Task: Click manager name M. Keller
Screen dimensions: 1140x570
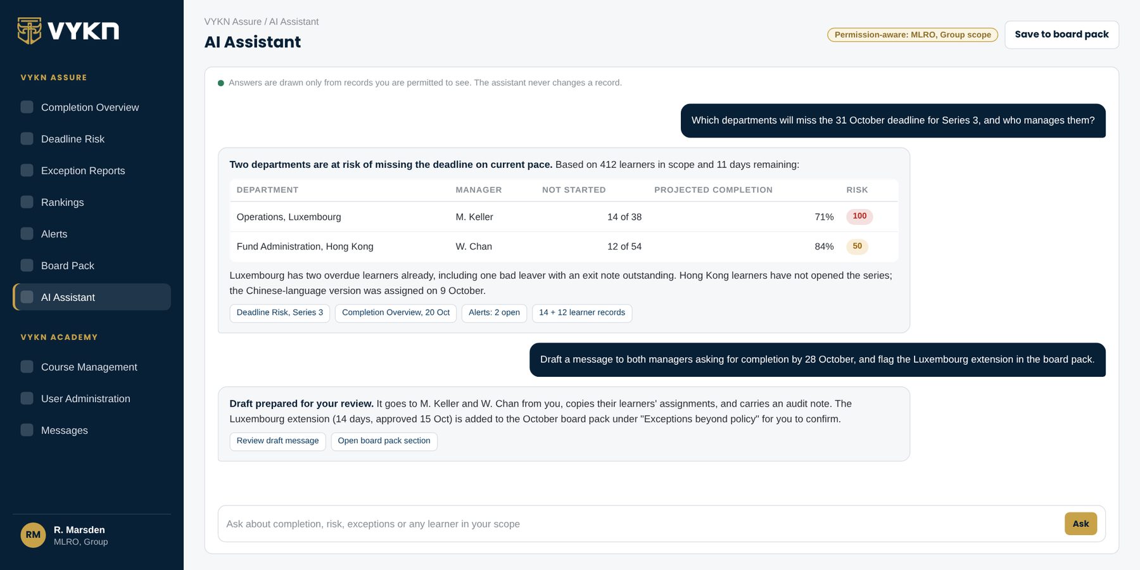Action: [x=474, y=217]
